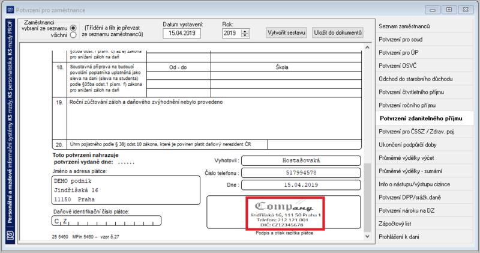Select Potvrzení ročního příjmu
The image size is (480, 253).
pyautogui.click(x=424, y=106)
